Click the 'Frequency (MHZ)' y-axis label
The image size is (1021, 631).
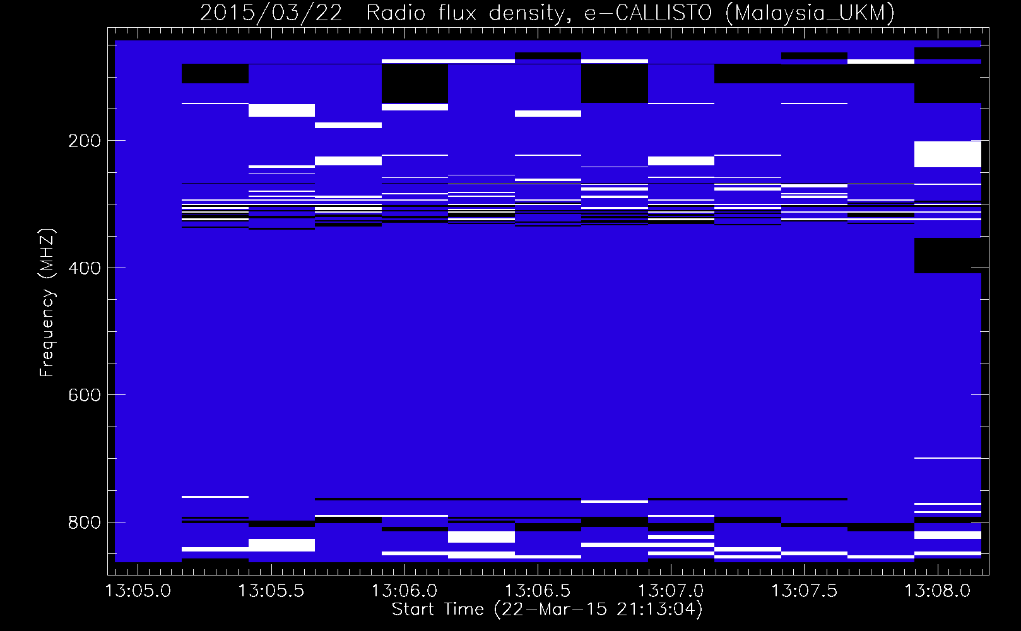click(47, 302)
